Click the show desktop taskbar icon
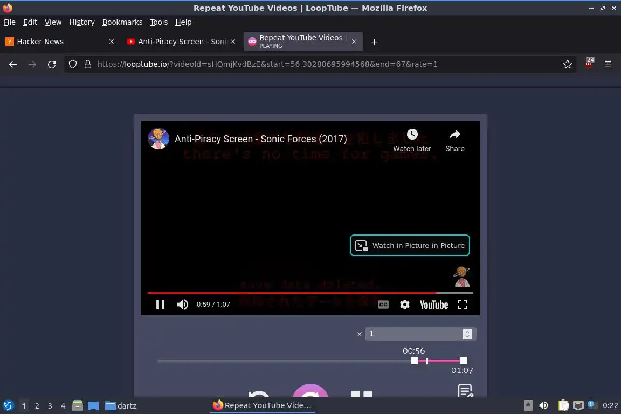The height and width of the screenshot is (414, 621). click(x=93, y=405)
